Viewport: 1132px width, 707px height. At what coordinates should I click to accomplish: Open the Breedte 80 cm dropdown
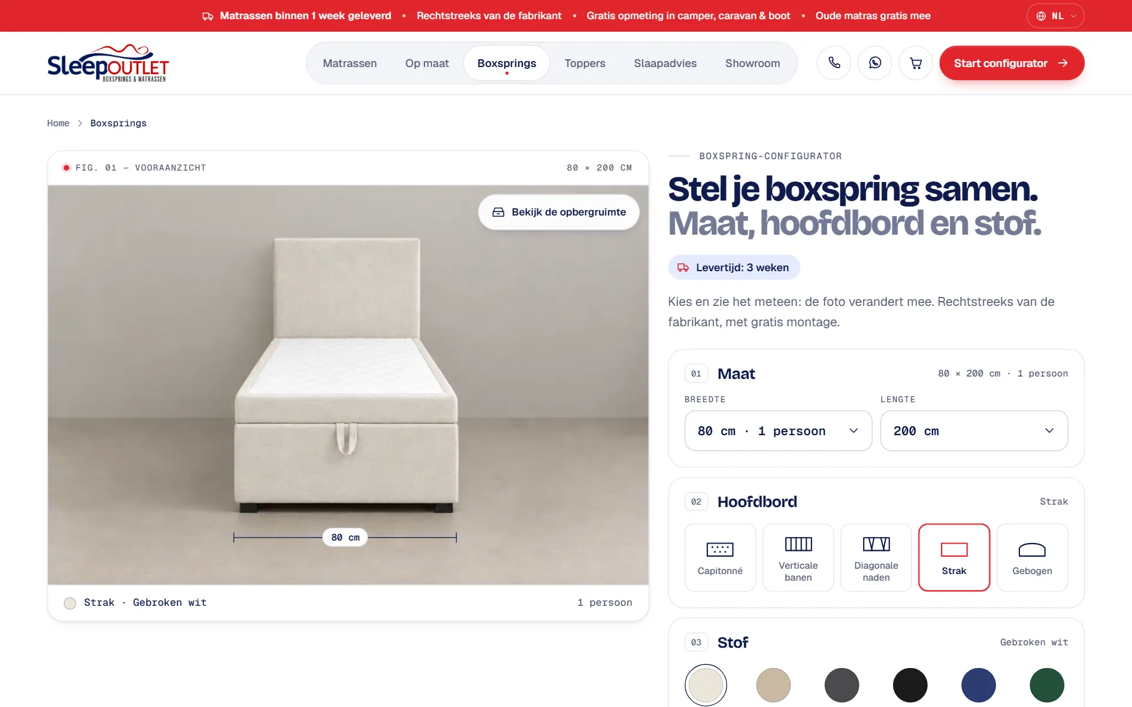pos(778,430)
